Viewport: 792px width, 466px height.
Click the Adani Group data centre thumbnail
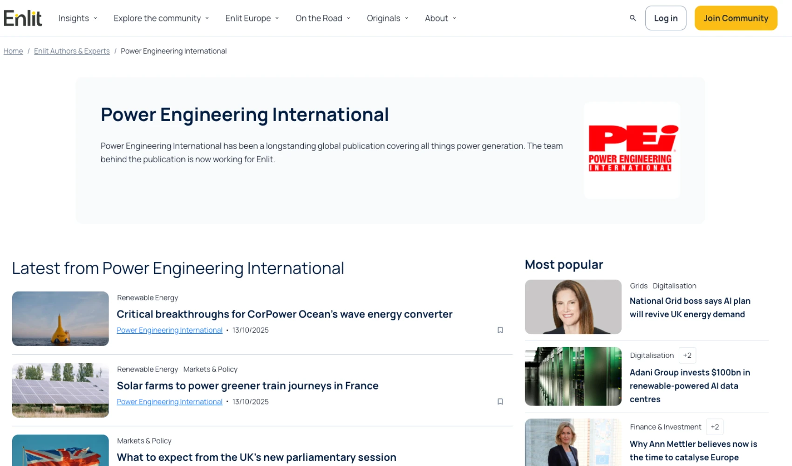pos(573,377)
